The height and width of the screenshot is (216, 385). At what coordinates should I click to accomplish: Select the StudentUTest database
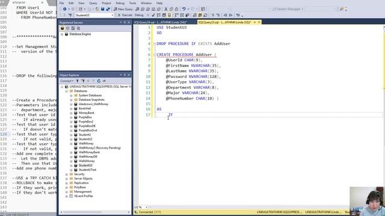[87, 170]
